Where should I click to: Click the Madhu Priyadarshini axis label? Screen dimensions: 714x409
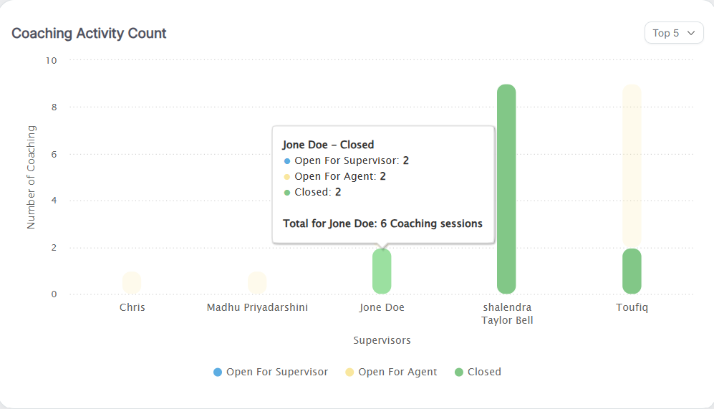257,307
